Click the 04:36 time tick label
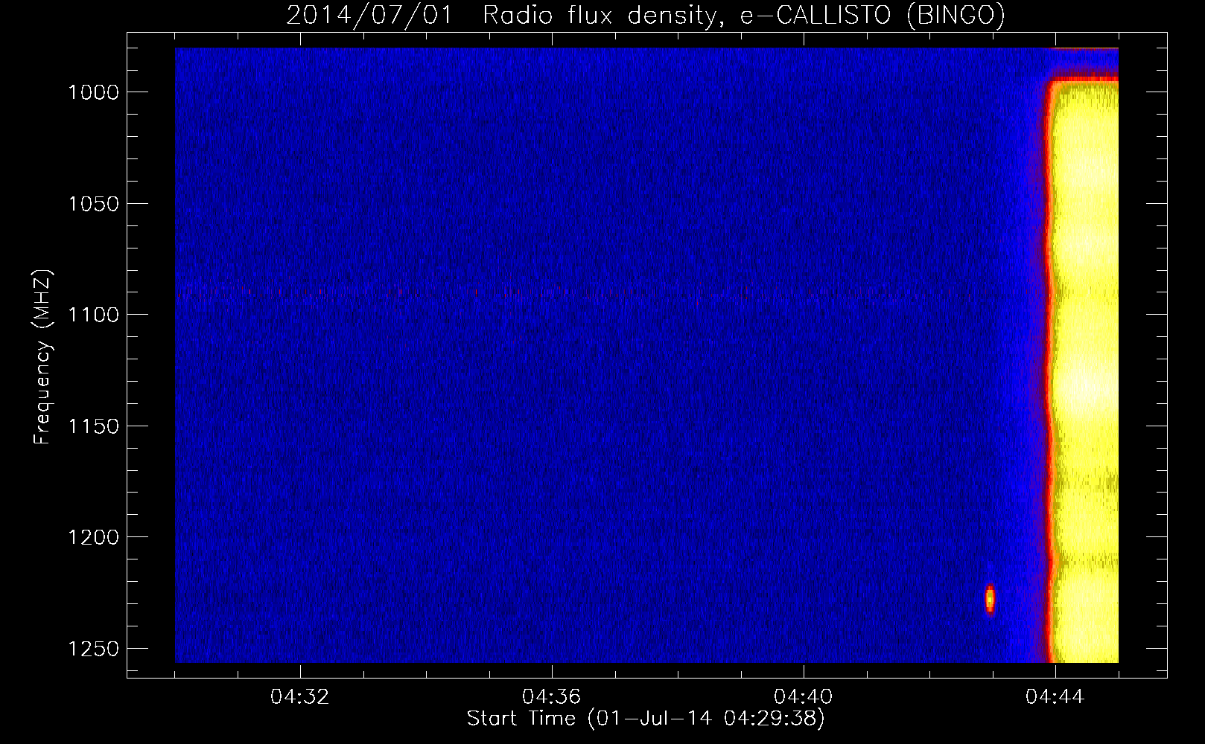Image resolution: width=1205 pixels, height=744 pixels. click(x=552, y=697)
